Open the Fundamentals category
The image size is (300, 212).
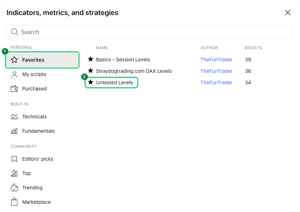point(42,131)
